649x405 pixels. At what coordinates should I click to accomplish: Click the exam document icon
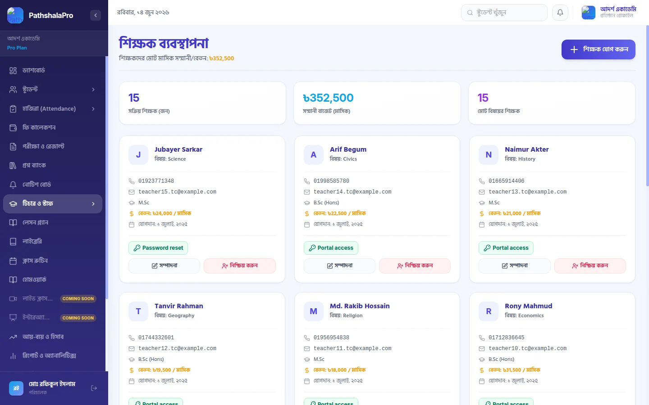click(x=13, y=147)
